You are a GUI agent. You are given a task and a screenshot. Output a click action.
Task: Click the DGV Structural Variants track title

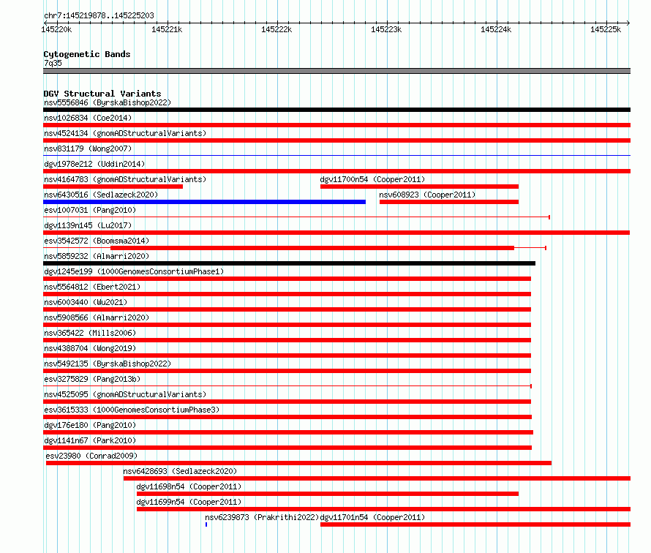(x=102, y=94)
